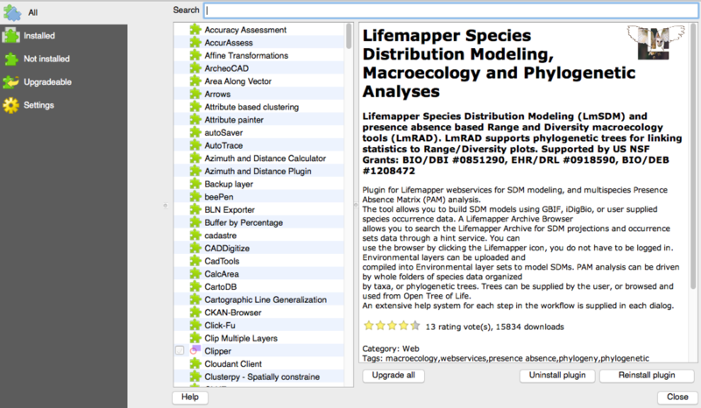Screen dimensions: 701x408
Task: Click the Reinstall plugin button
Action: tap(647, 376)
